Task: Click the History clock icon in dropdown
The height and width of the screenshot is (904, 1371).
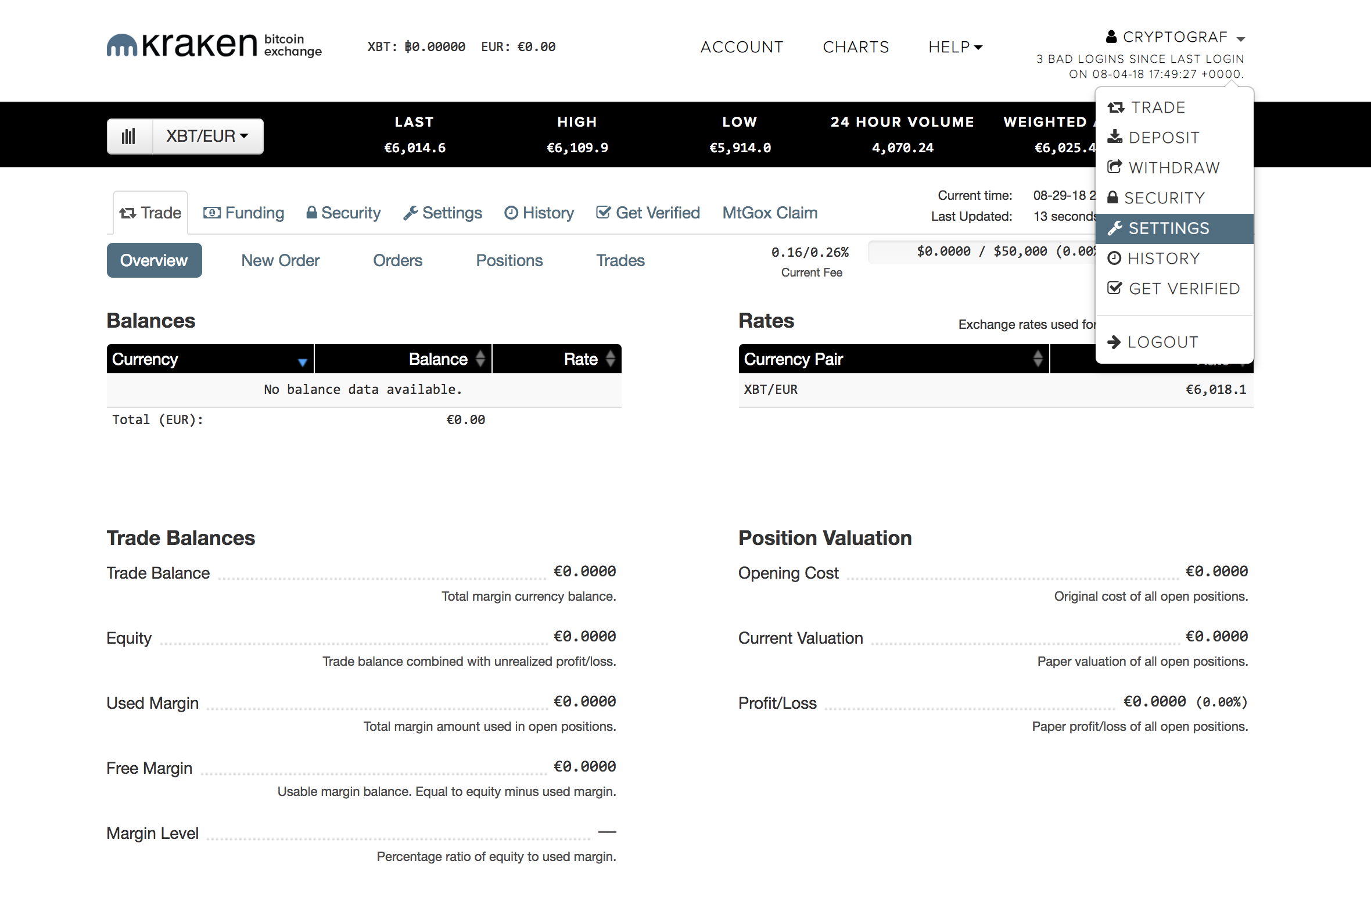Action: point(1114,258)
